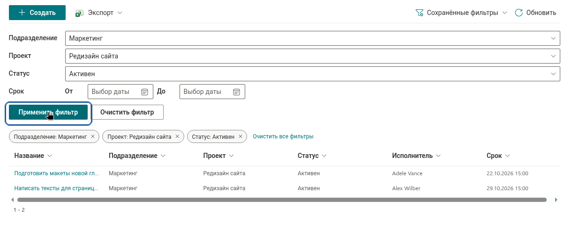The width and height of the screenshot is (572, 243).
Task: Open the Срок column header menu
Action: pos(498,156)
